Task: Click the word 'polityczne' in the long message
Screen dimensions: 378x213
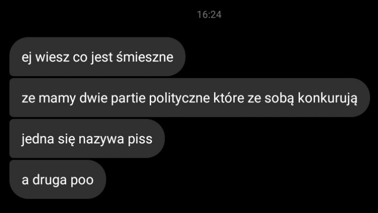Action: tap(180, 98)
